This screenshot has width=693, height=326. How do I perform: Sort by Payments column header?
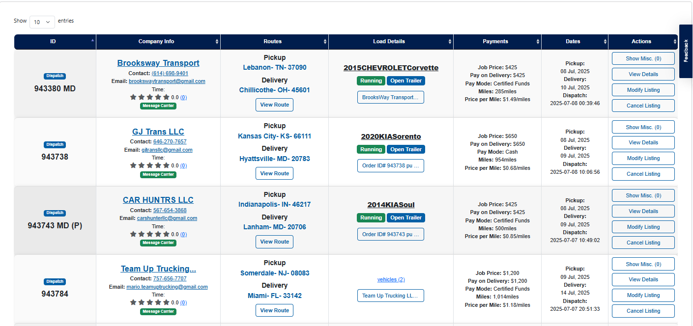coord(497,42)
